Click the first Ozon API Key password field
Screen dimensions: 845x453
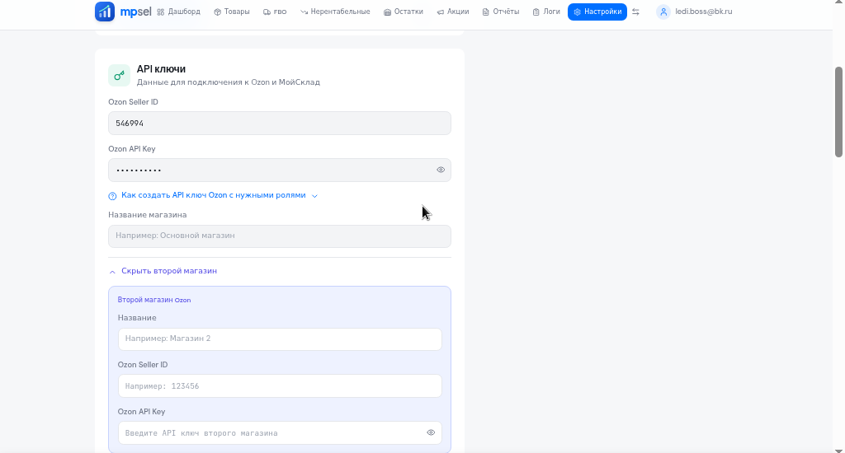pos(279,170)
